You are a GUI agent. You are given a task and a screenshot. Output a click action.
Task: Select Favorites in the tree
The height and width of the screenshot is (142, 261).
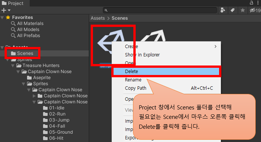(x=22, y=17)
